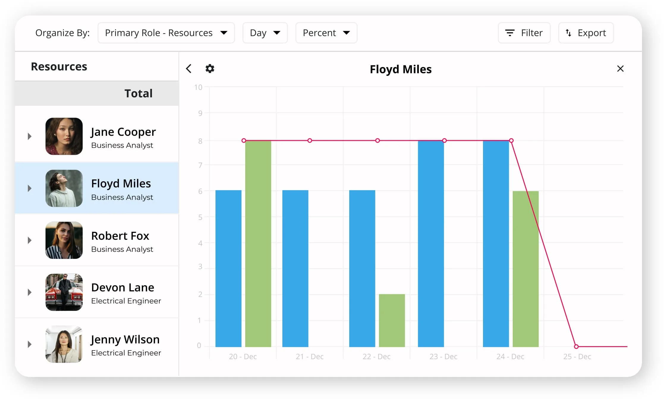664x399 pixels.
Task: Click the Total column header
Action: (139, 94)
